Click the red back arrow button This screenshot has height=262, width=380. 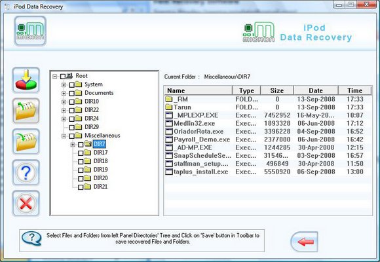[x=305, y=242]
